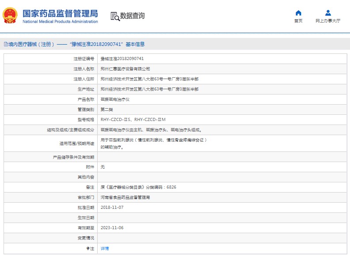Click the 产品储存条件及有效期 label

pos(73,157)
